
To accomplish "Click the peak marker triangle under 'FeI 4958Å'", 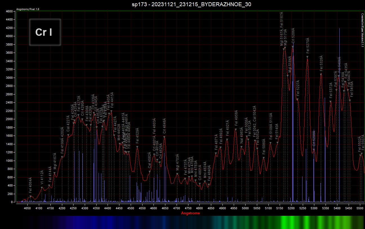I will pos(236,129).
